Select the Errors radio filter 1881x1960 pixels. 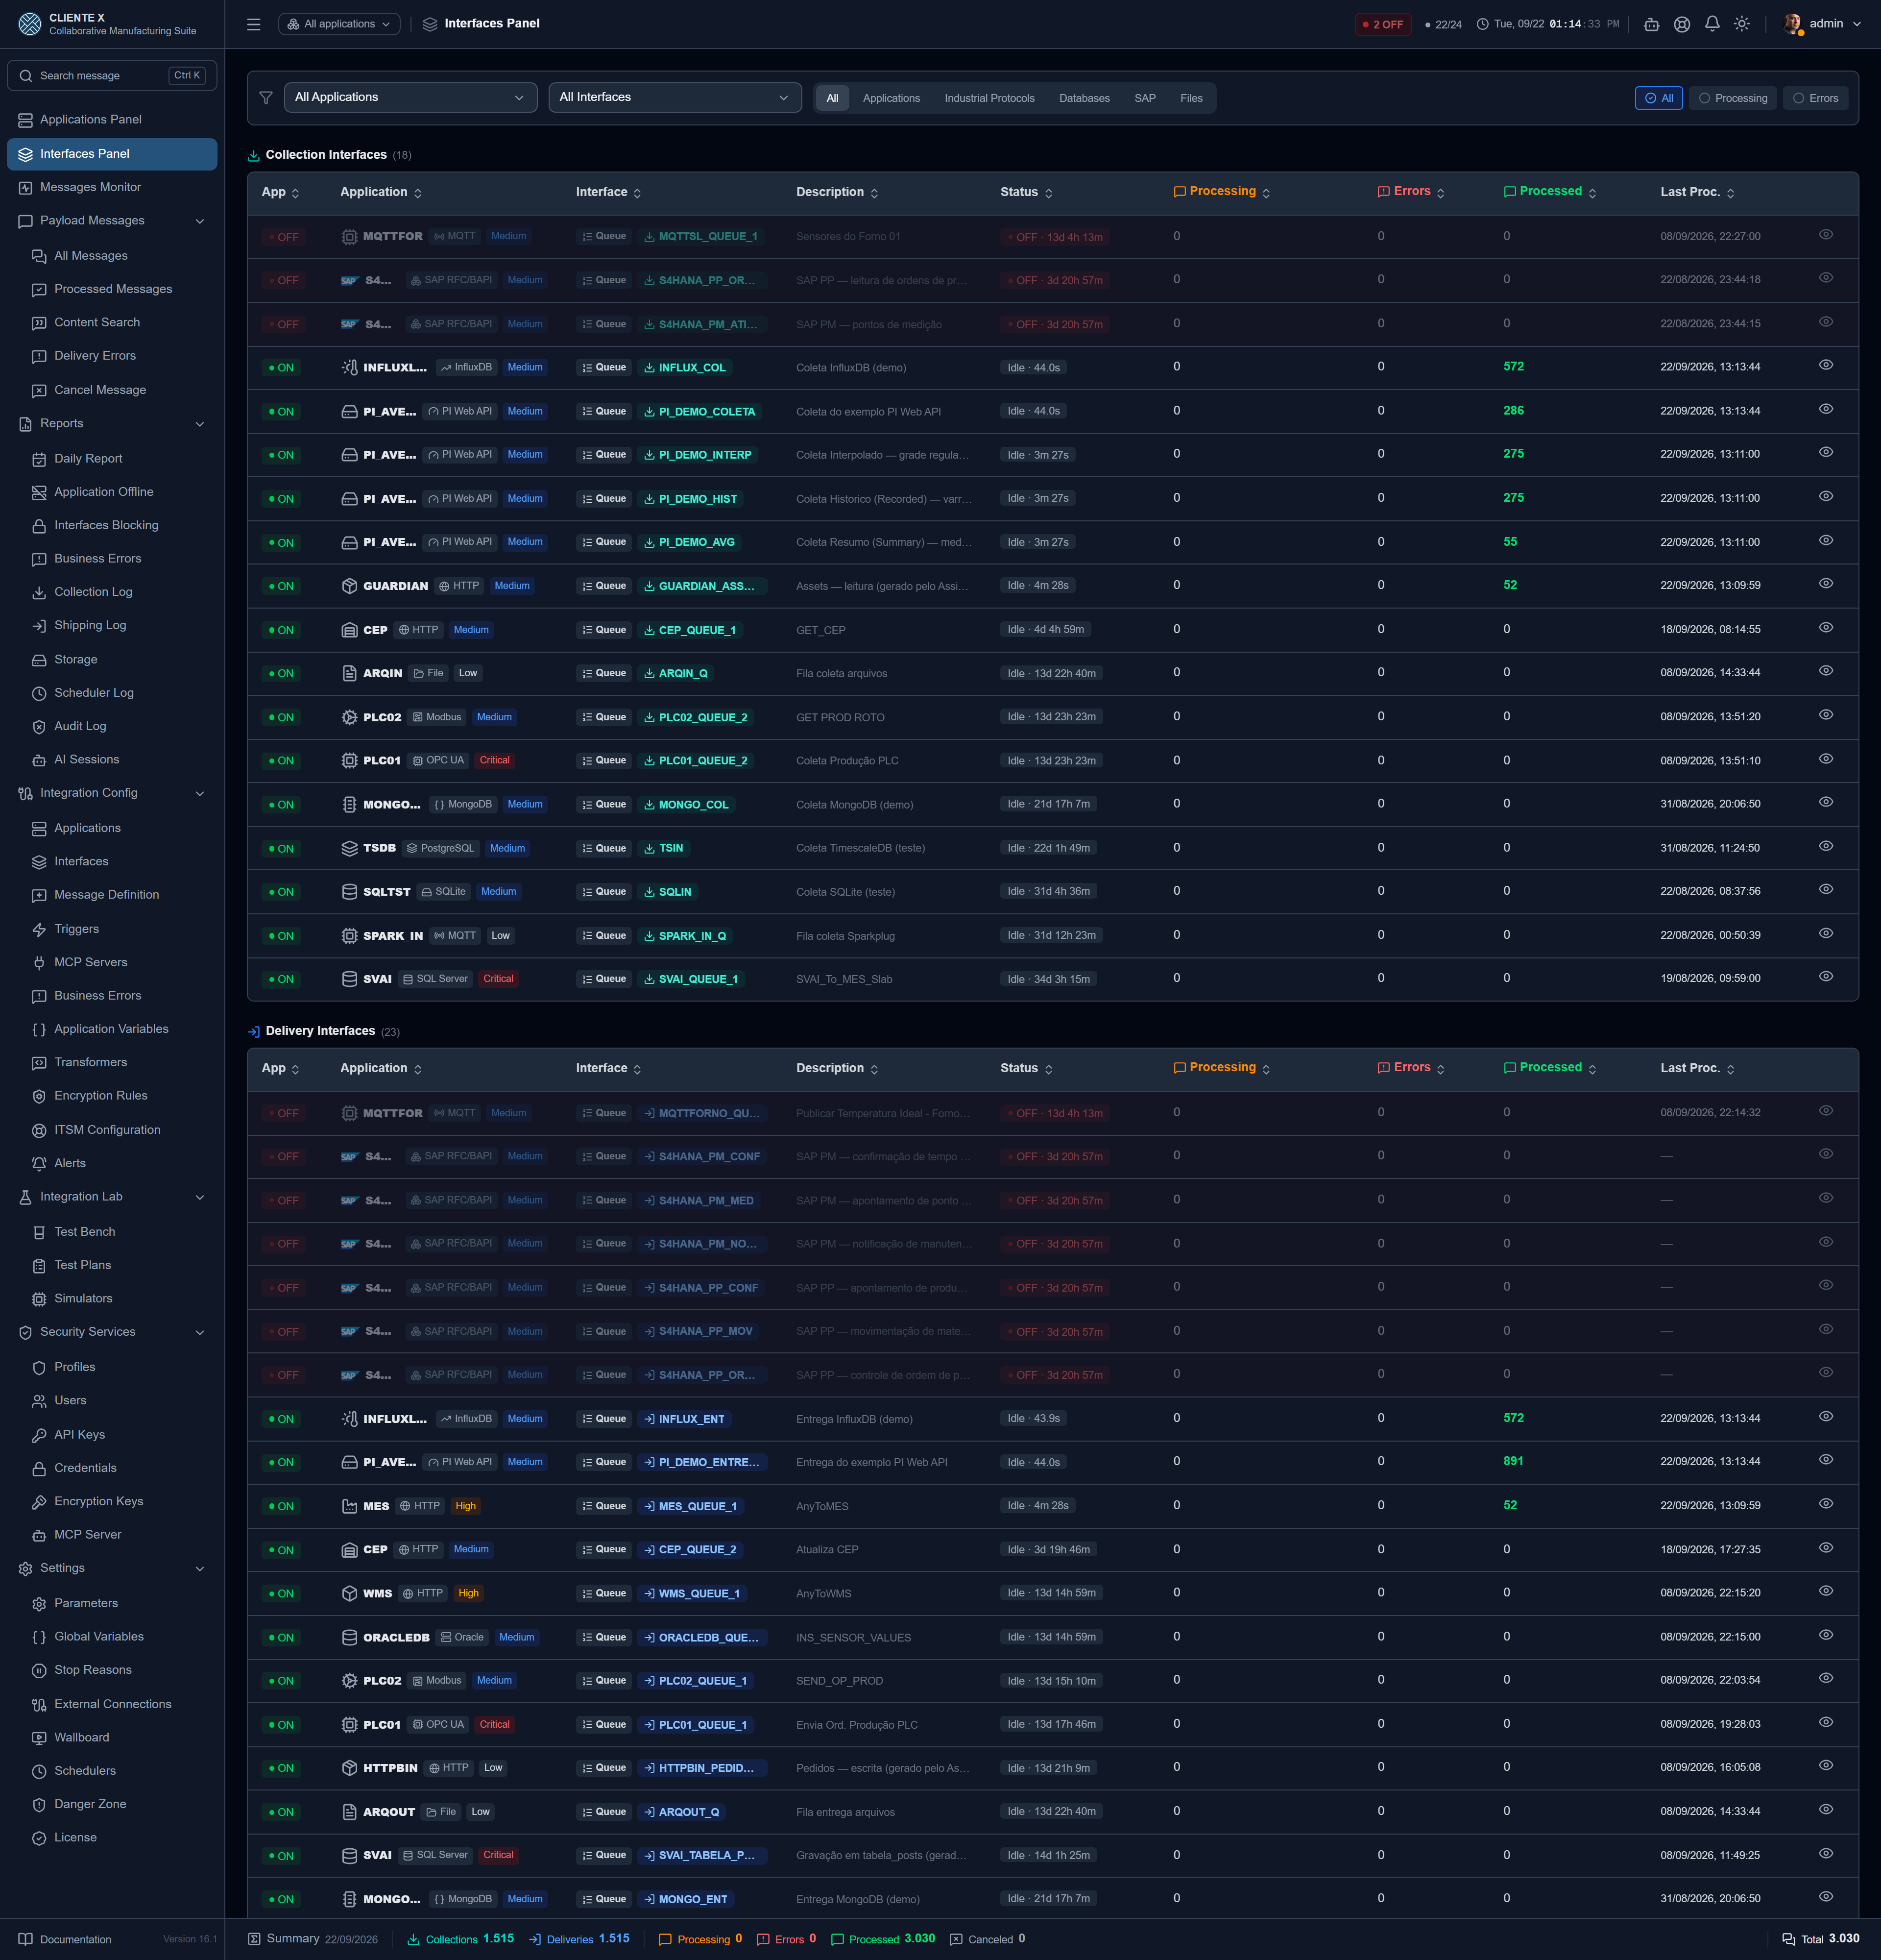[1815, 98]
